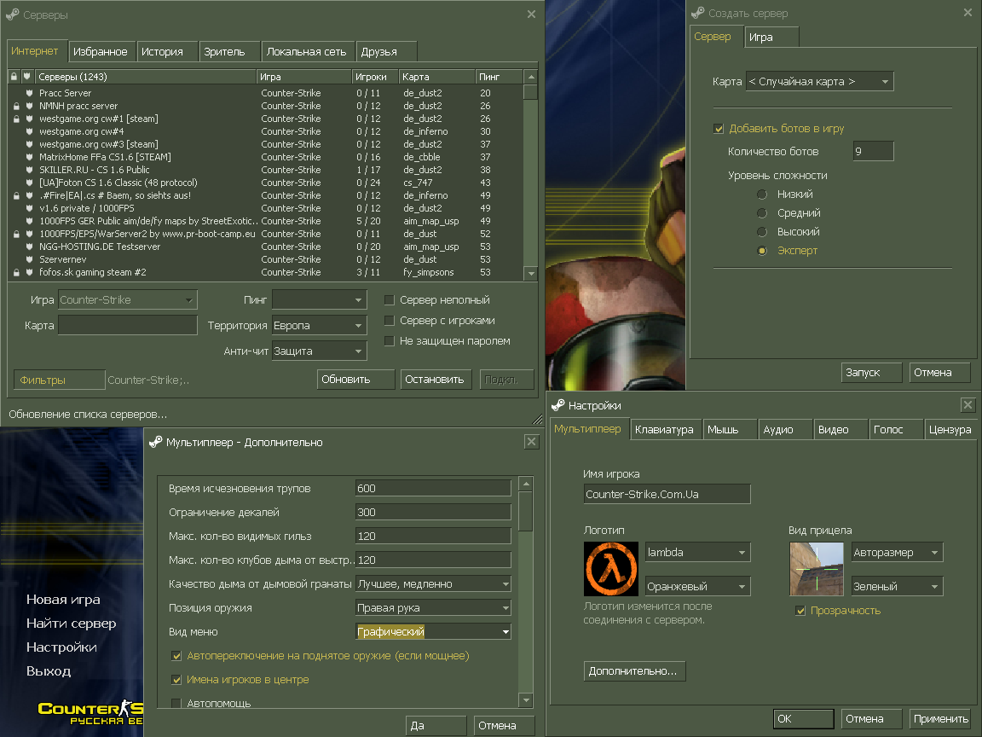This screenshot has height=737, width=982.
Task: Click the crosshair preview image
Action: tap(817, 569)
